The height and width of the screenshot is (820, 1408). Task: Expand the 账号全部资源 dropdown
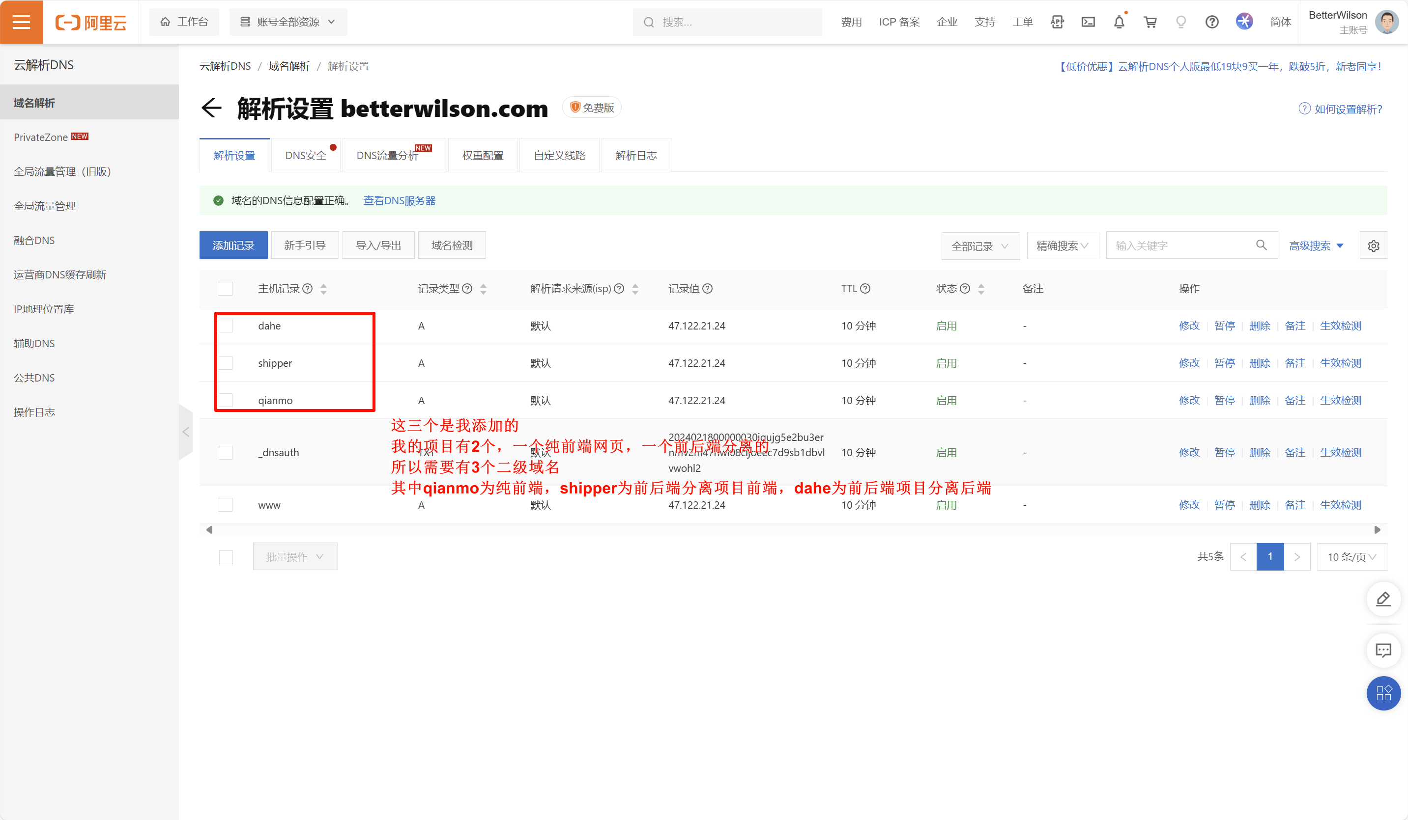288,22
